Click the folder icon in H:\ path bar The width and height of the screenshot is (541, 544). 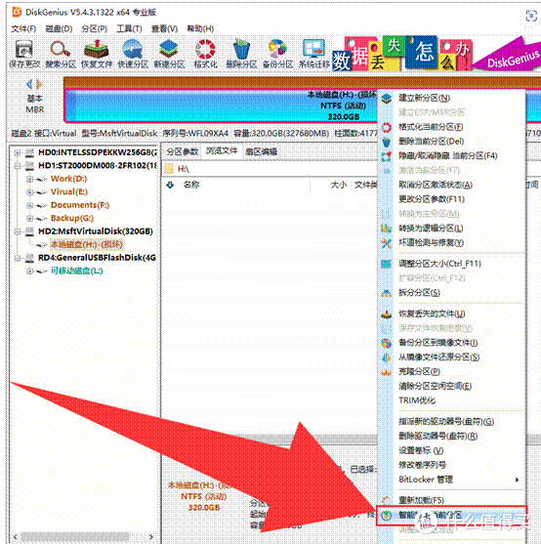[169, 169]
